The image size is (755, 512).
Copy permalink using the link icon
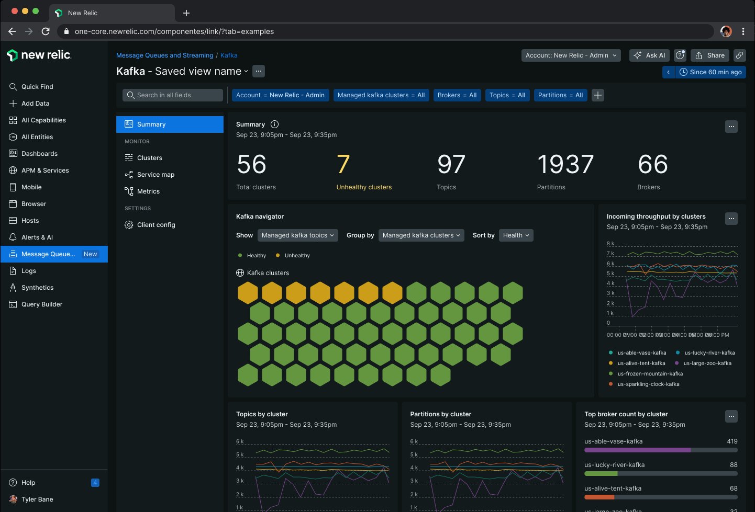point(739,55)
